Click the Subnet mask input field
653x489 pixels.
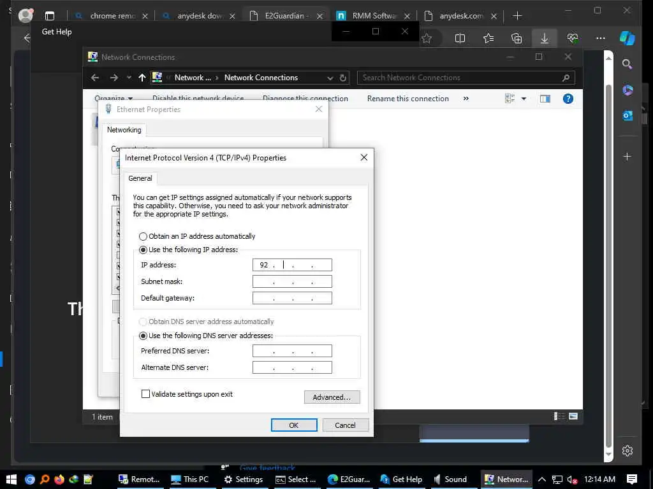point(292,281)
